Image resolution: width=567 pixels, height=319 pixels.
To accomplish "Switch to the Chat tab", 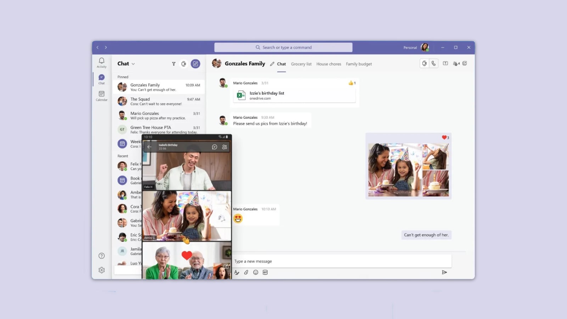I will [x=281, y=64].
